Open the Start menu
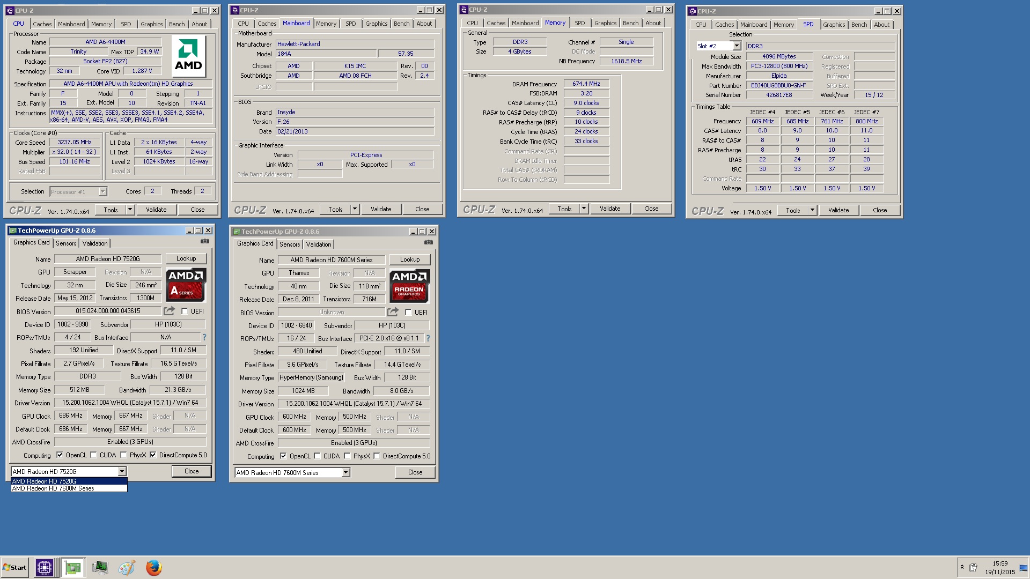This screenshot has width=1030, height=579. click(x=14, y=568)
